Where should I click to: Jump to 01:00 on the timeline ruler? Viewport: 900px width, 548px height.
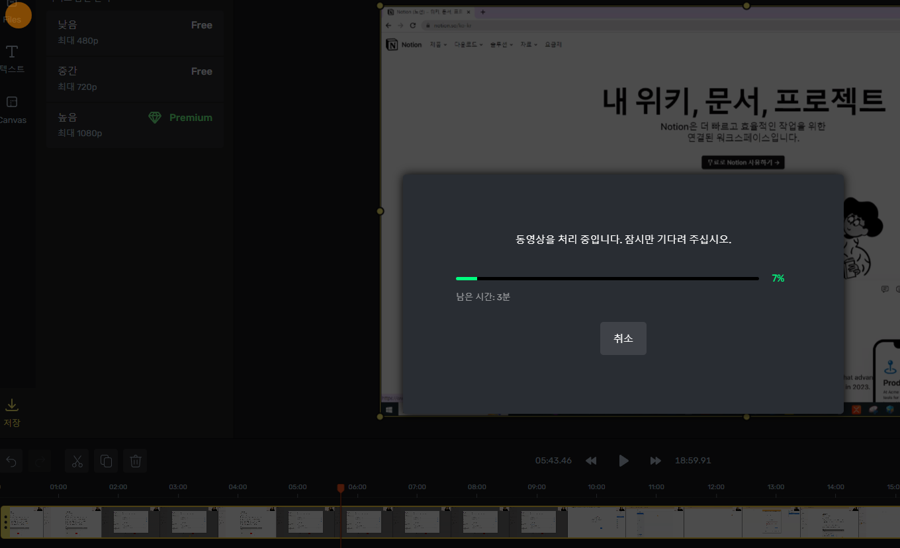click(x=58, y=487)
